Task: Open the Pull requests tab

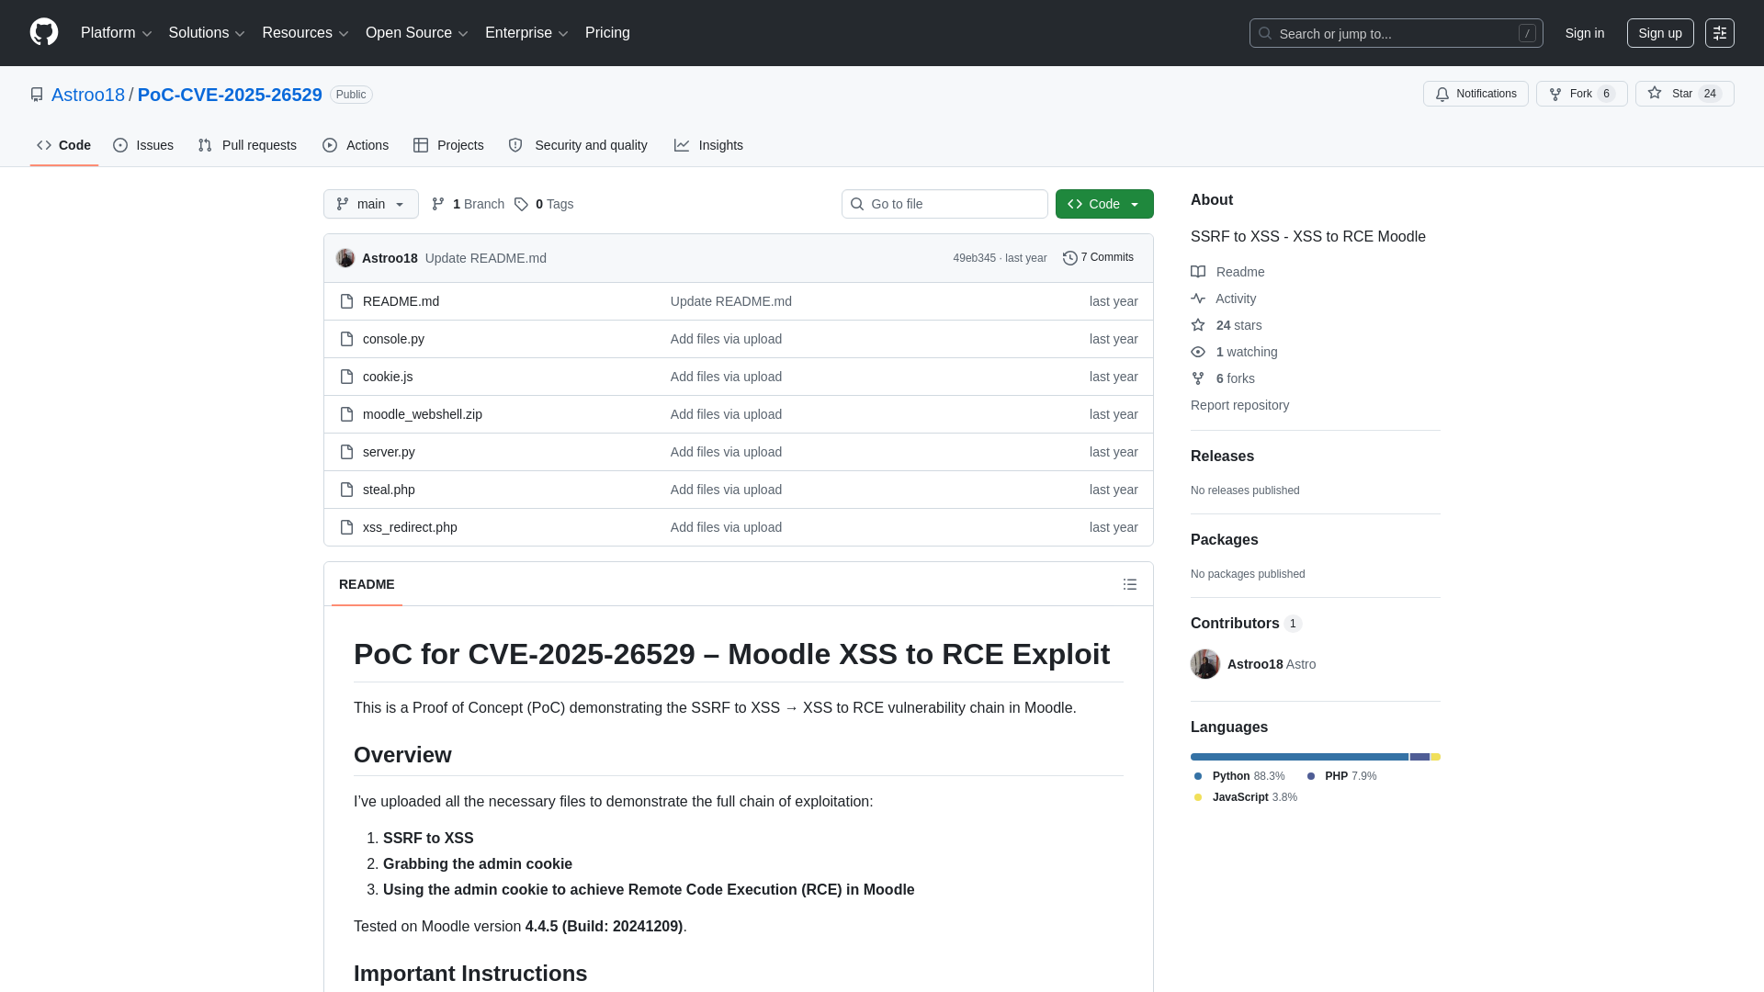Action: [x=247, y=145]
